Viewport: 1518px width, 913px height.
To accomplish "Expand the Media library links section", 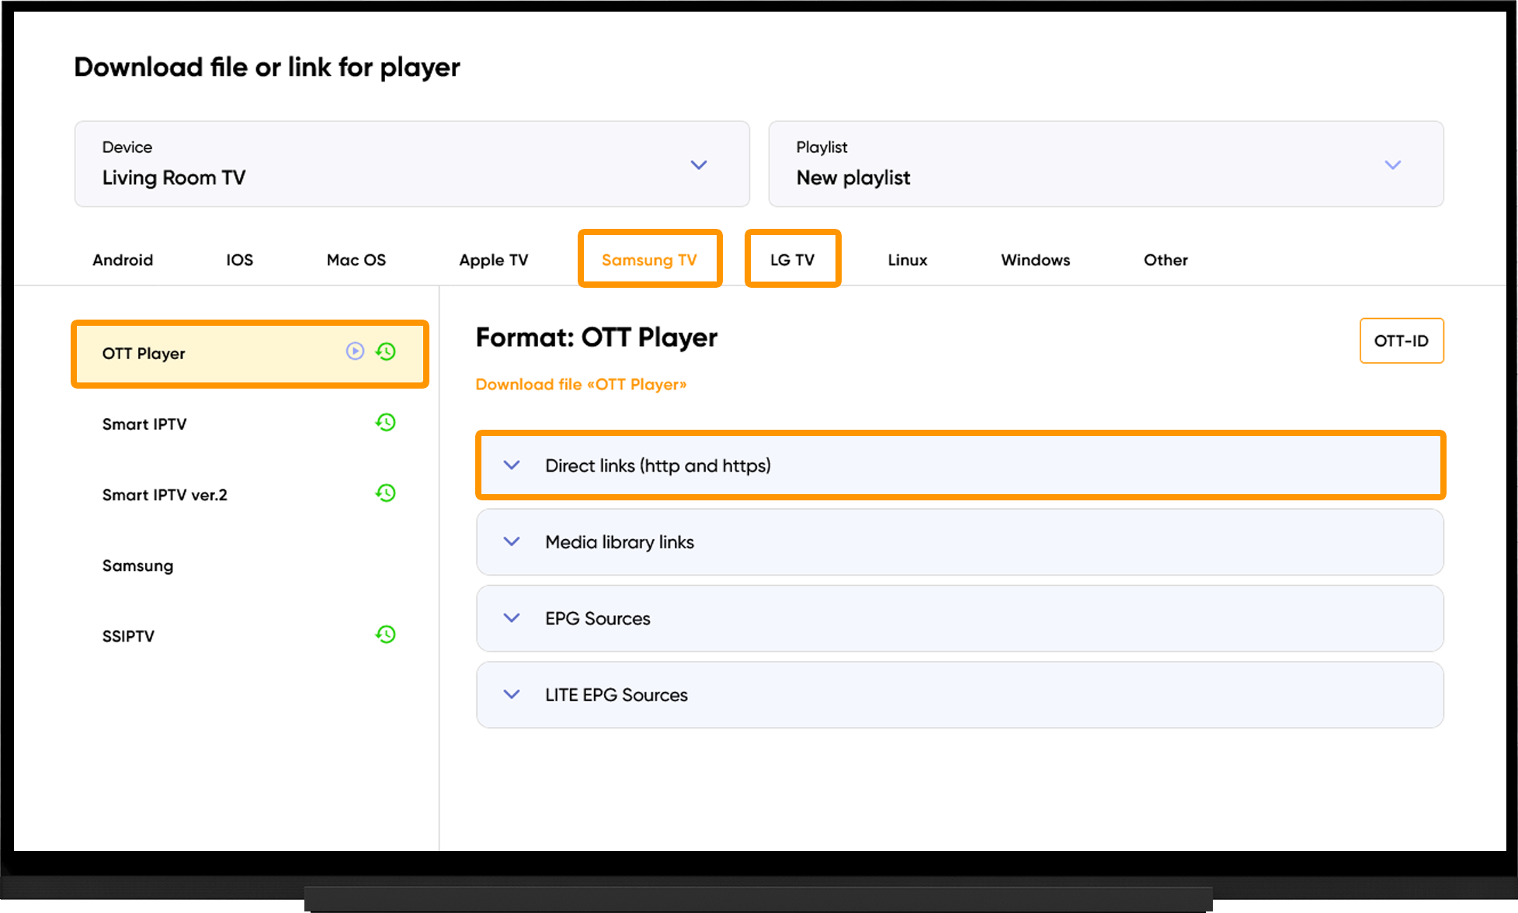I will click(960, 542).
